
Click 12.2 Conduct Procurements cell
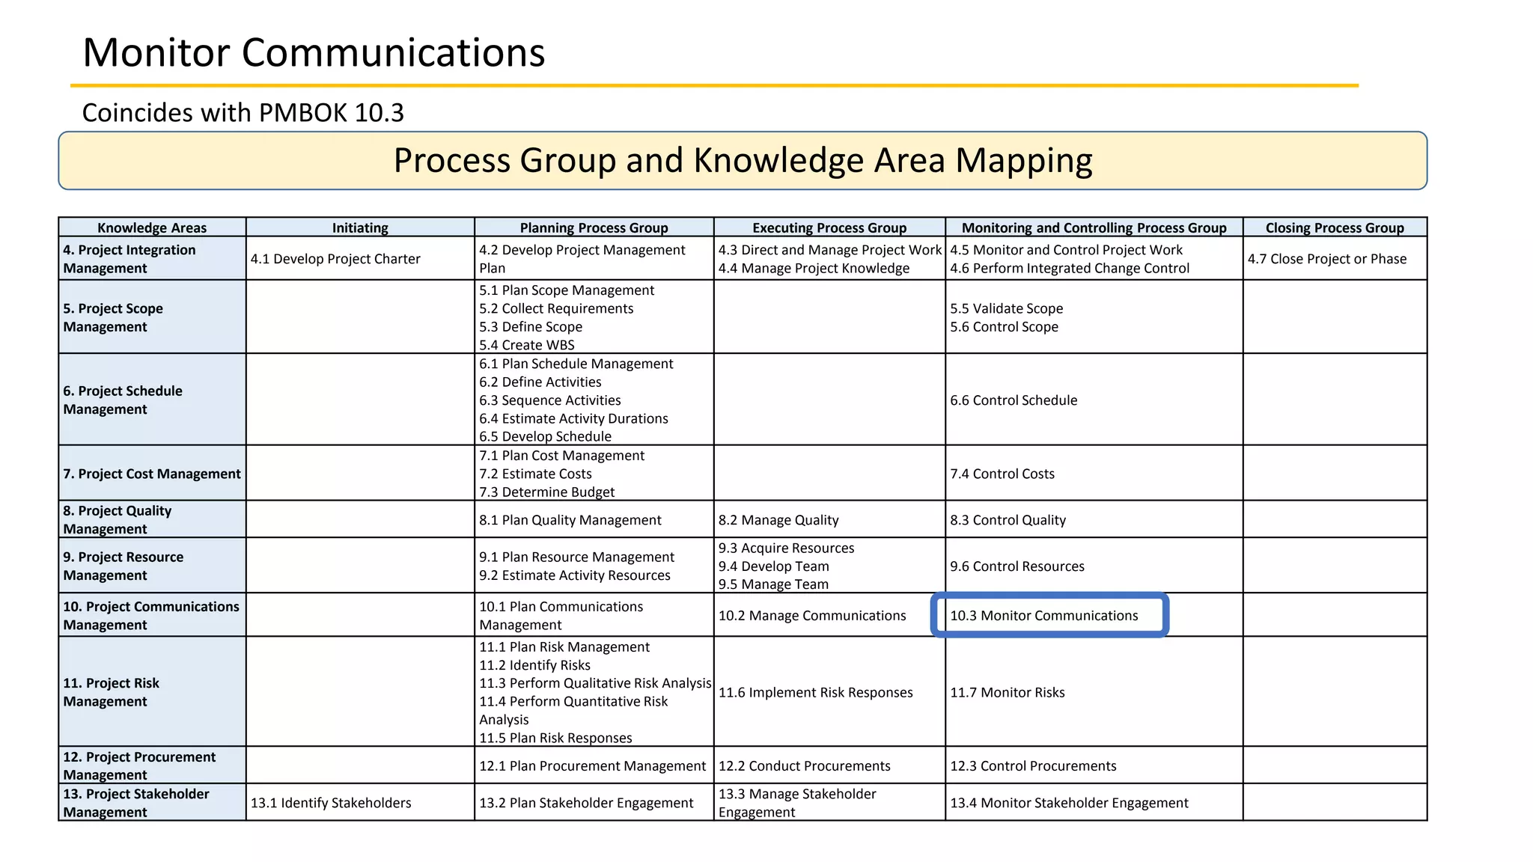(x=805, y=765)
